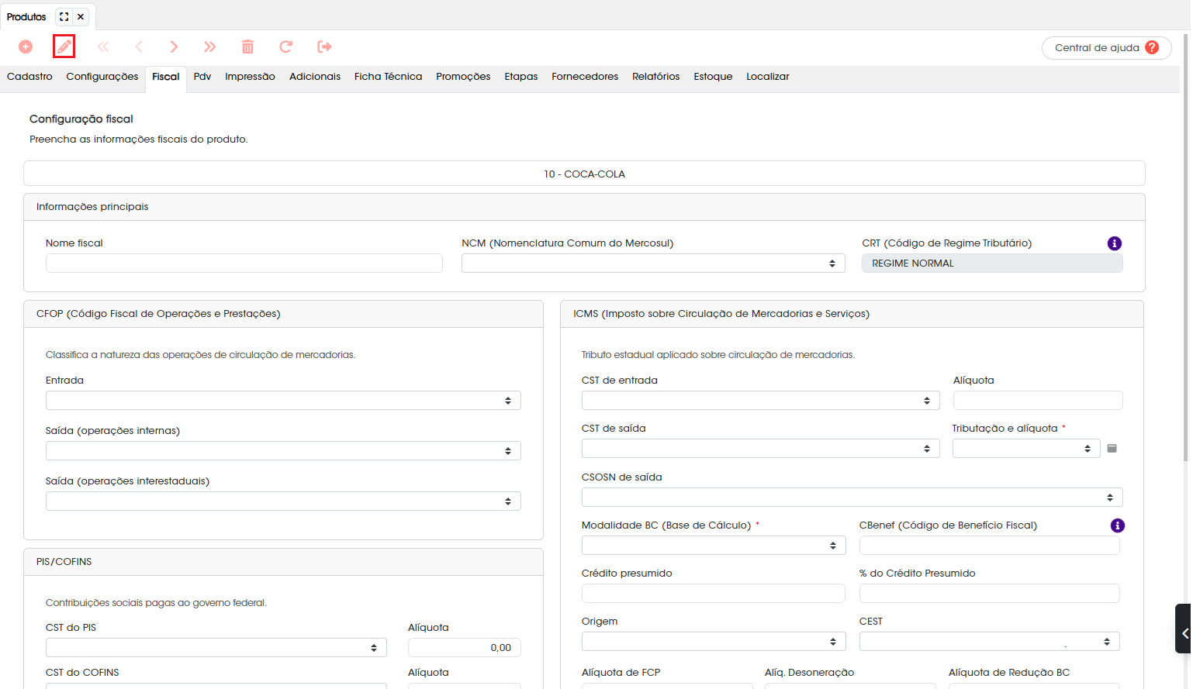
Task: Click the icon beside Tributação e alíquota
Action: tap(1112, 449)
